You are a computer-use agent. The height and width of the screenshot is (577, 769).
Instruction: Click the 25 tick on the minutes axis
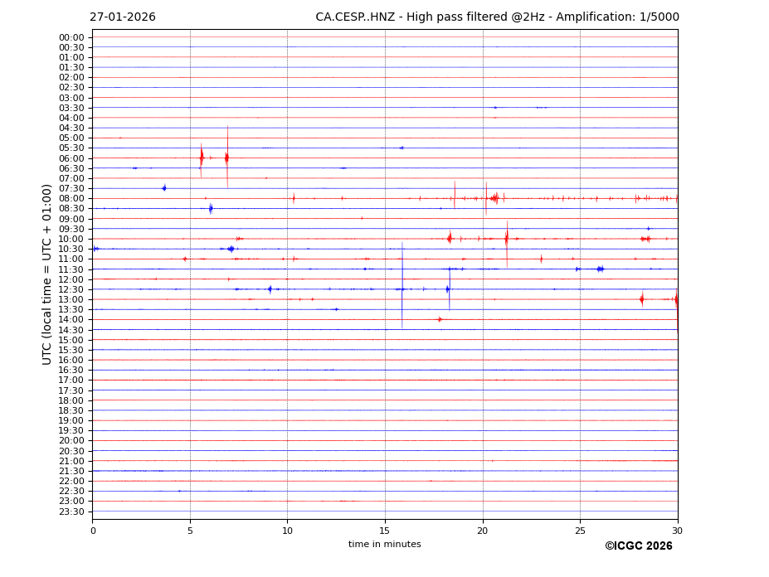[x=580, y=531]
